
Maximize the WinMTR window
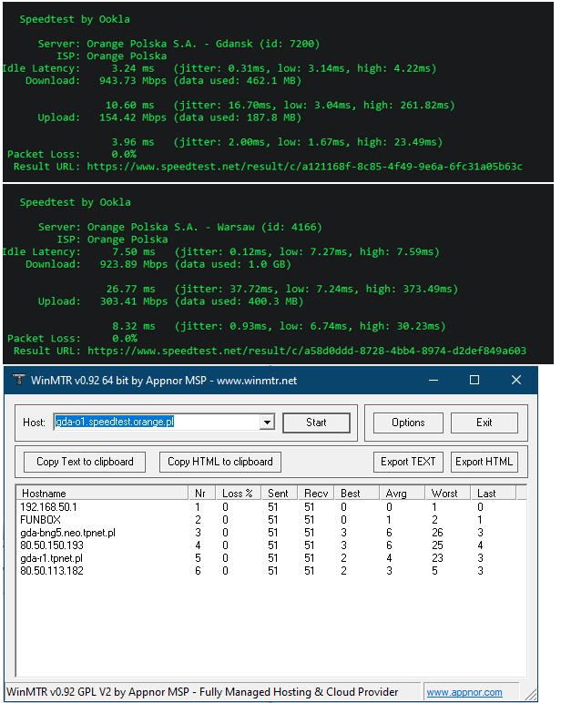coord(474,380)
